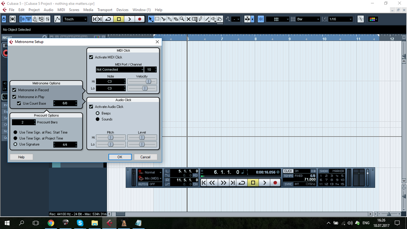Toggle Use Count Base checkbox
The width and height of the screenshot is (407, 229).
coord(19,103)
